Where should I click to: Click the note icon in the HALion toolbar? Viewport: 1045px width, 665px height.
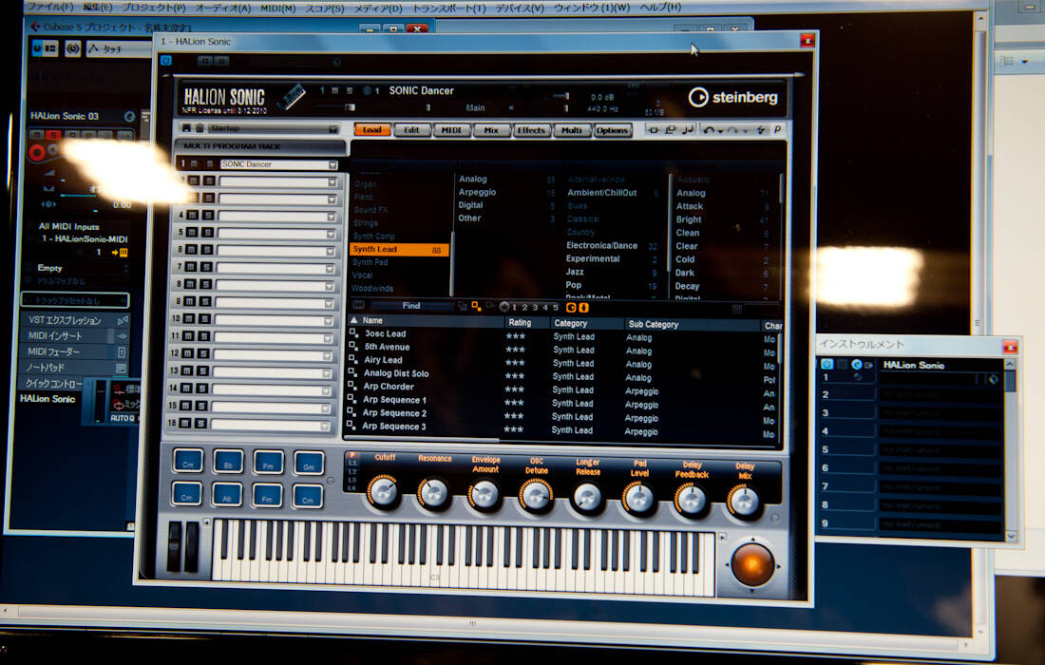click(687, 130)
